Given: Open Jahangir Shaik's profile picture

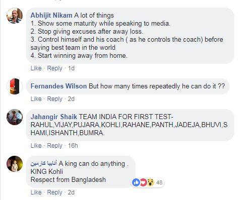Looking at the screenshot, I should pyautogui.click(x=15, y=117).
